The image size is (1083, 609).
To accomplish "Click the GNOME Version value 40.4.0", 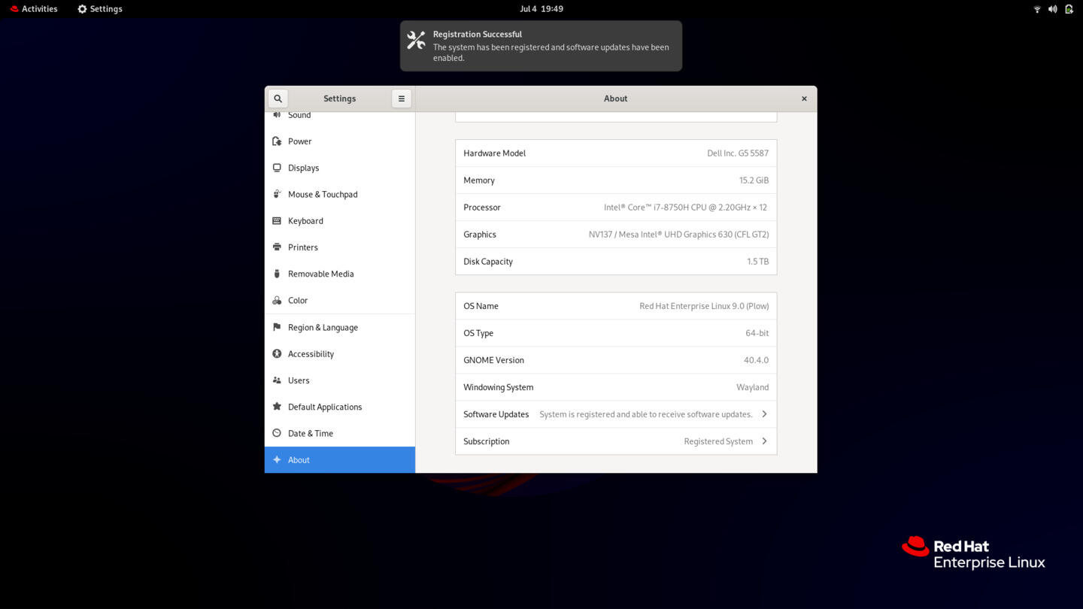I will (x=757, y=360).
